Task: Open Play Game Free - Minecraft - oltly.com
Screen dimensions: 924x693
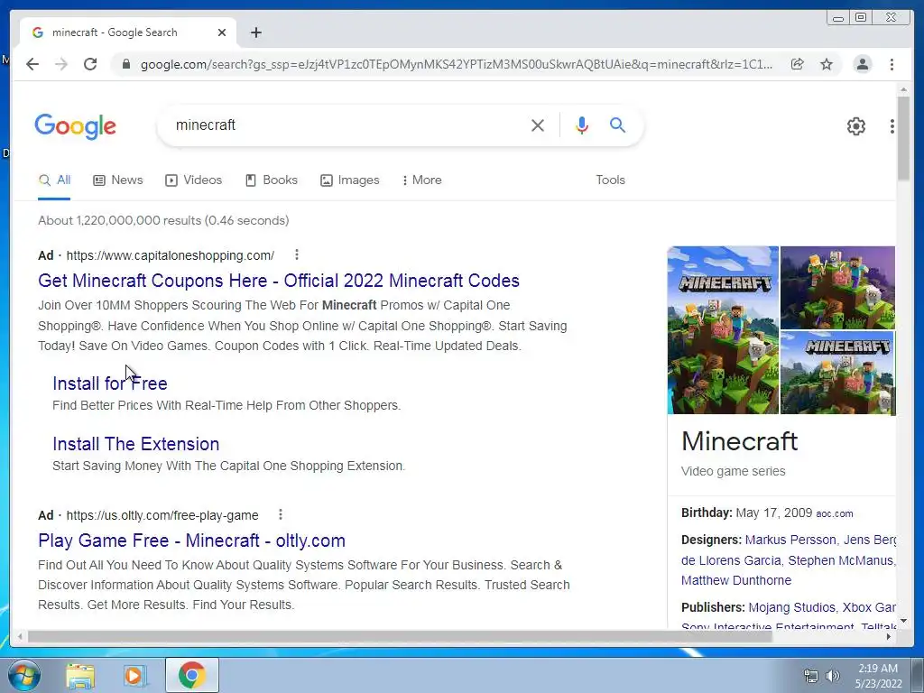Action: click(x=191, y=541)
